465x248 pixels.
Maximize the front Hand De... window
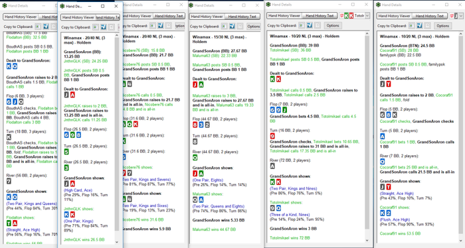(102, 6)
